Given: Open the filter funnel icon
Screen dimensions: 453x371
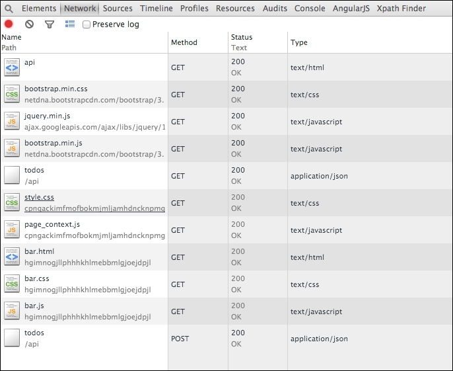Looking at the screenshot, I should tap(50, 24).
